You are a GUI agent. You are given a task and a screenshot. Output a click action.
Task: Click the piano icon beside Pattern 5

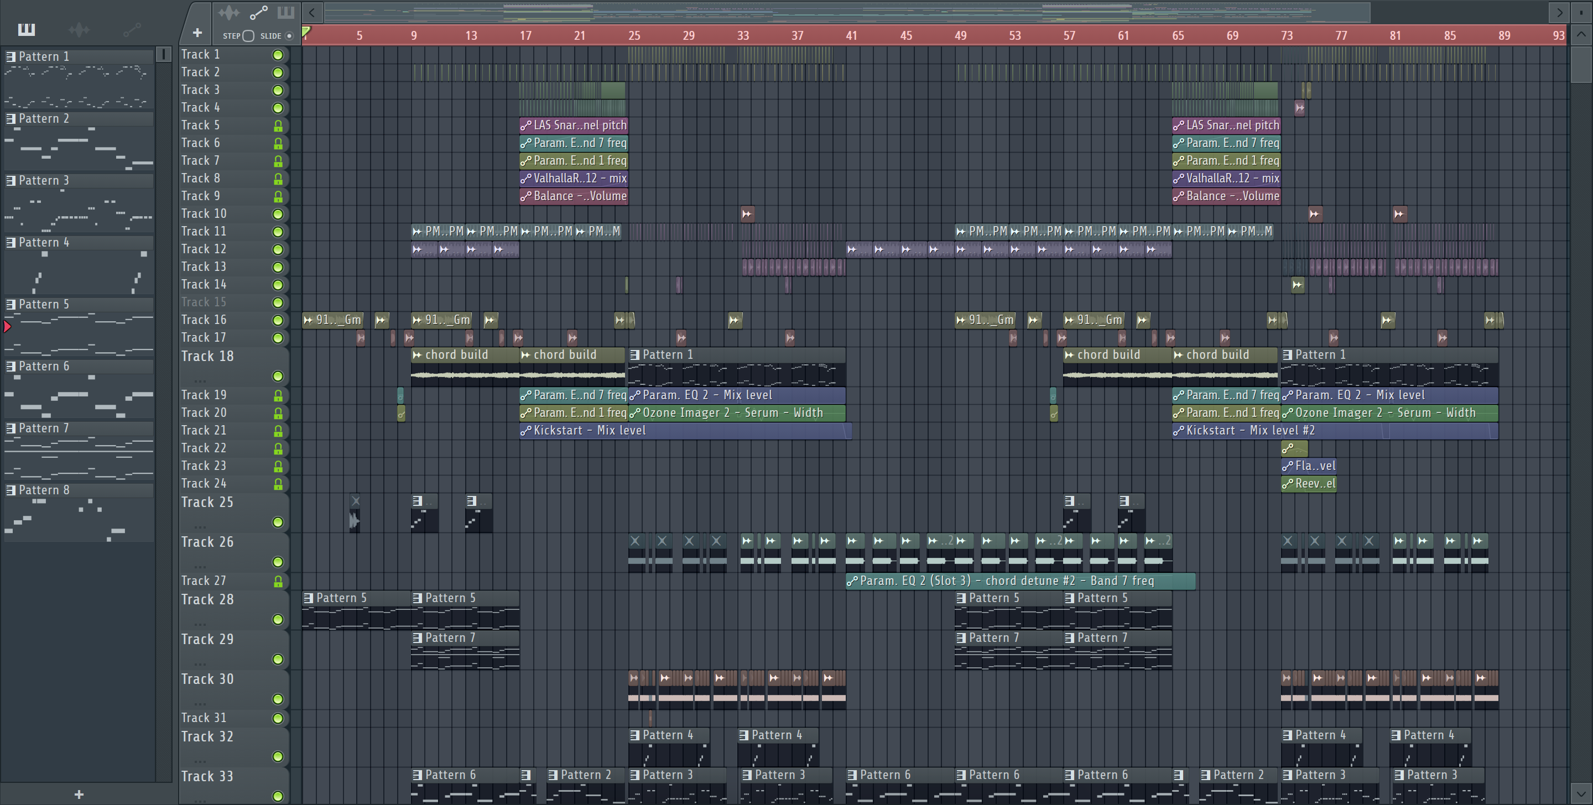coord(11,304)
